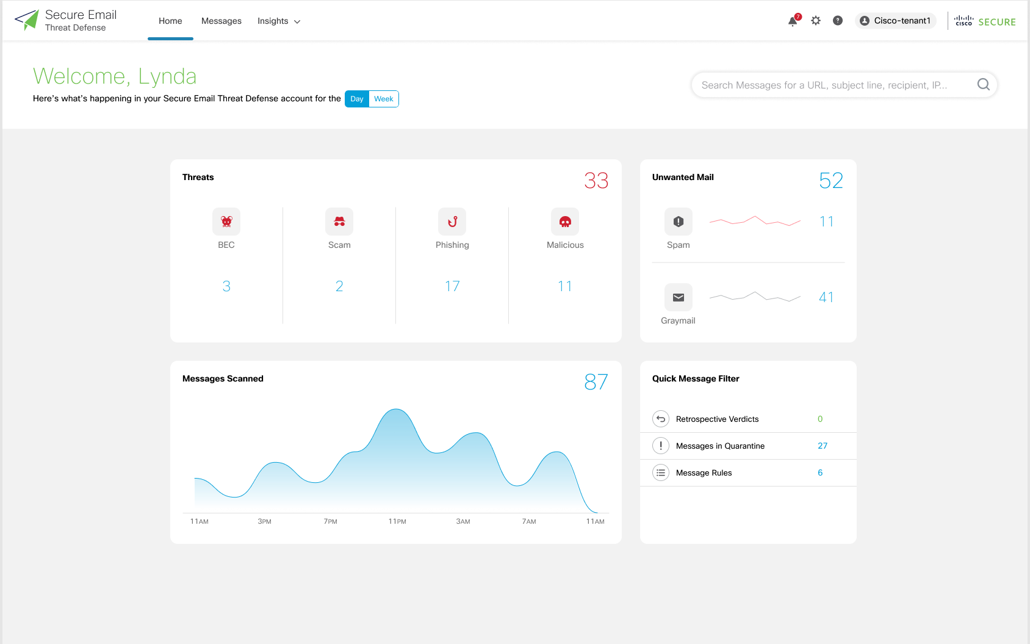Open the Message Rules filter
The width and height of the screenshot is (1030, 644).
click(748, 472)
